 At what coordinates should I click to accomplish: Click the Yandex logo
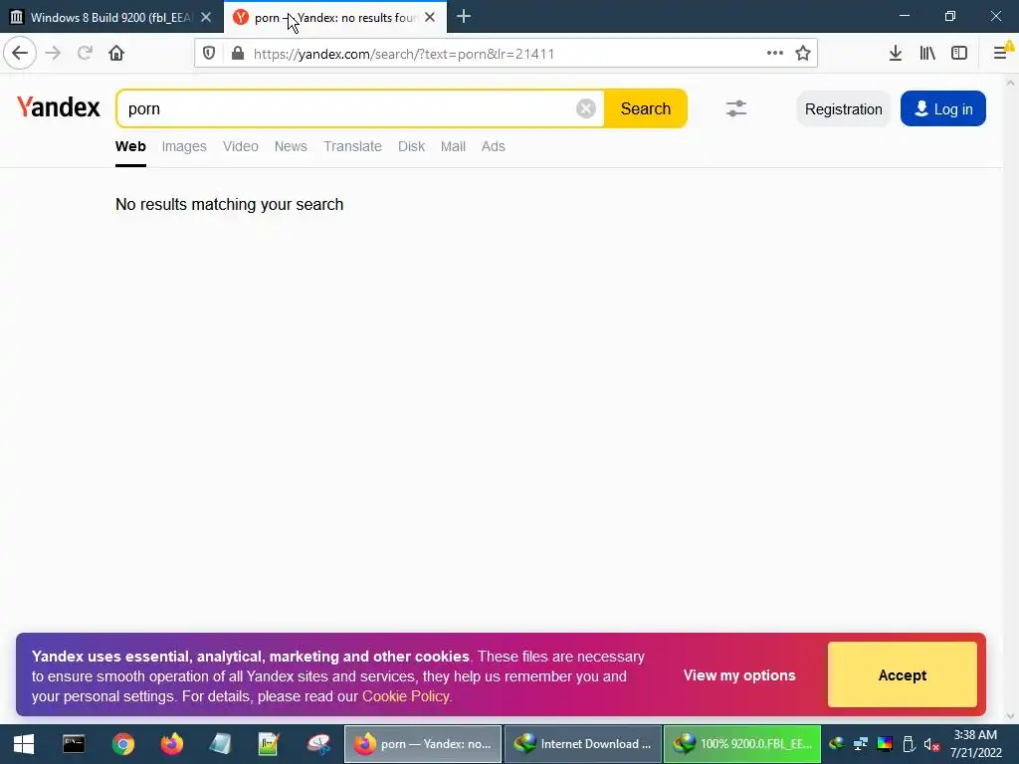click(x=59, y=107)
